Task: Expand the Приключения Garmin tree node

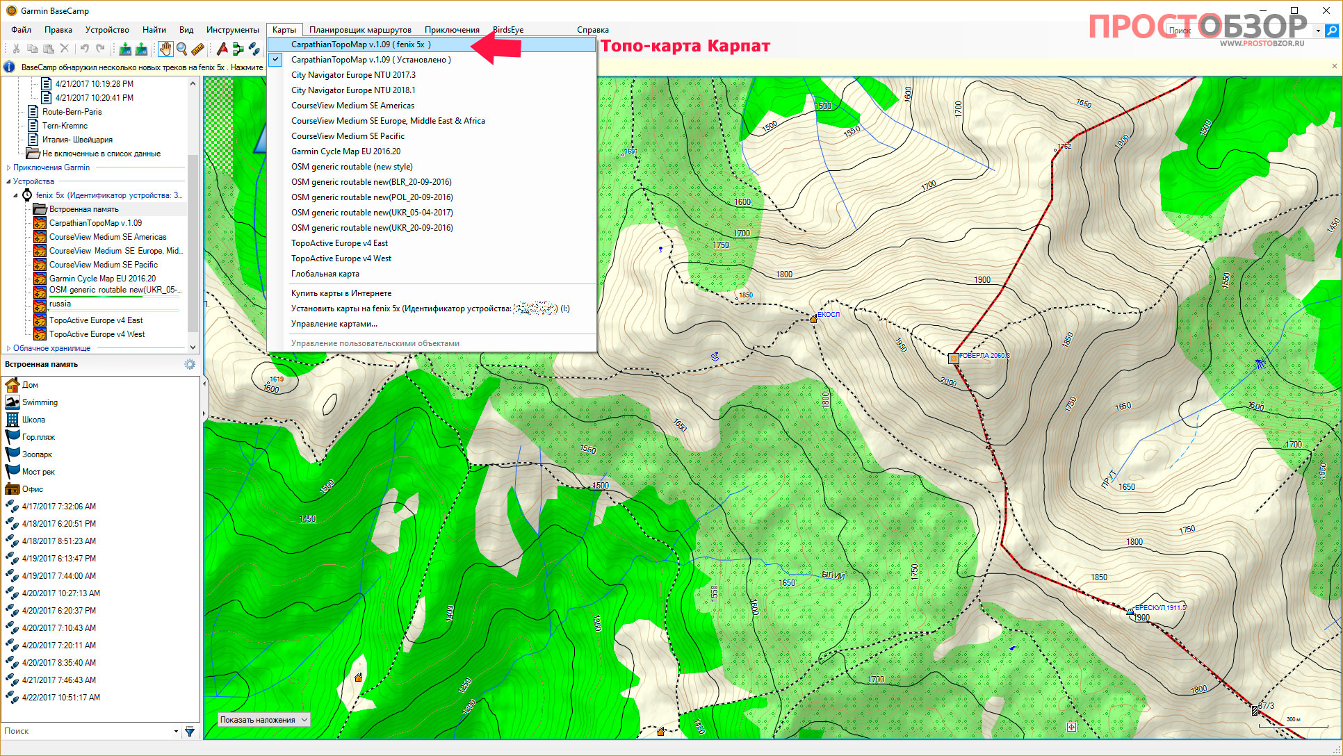Action: click(x=8, y=167)
